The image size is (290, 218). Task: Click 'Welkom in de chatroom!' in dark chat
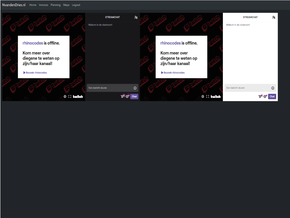click(x=100, y=25)
